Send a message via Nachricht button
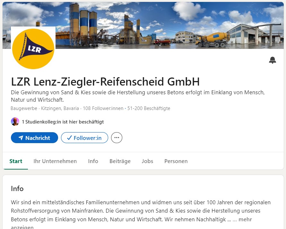 click(34, 138)
